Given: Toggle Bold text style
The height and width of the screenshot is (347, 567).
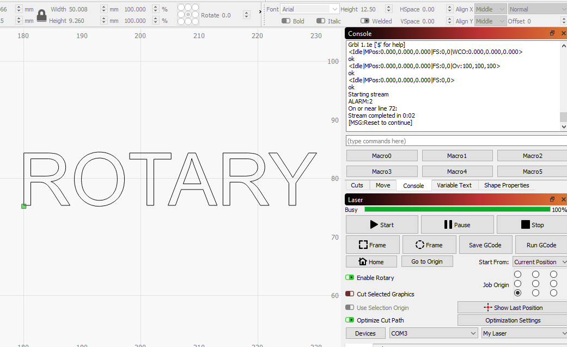Looking at the screenshot, I should (x=286, y=21).
